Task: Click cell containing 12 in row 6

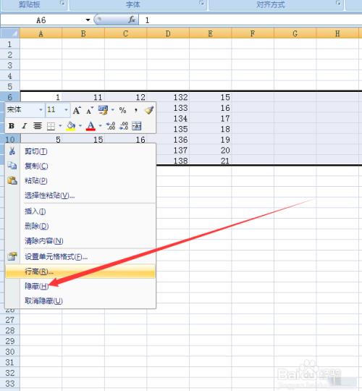Action: (126, 97)
